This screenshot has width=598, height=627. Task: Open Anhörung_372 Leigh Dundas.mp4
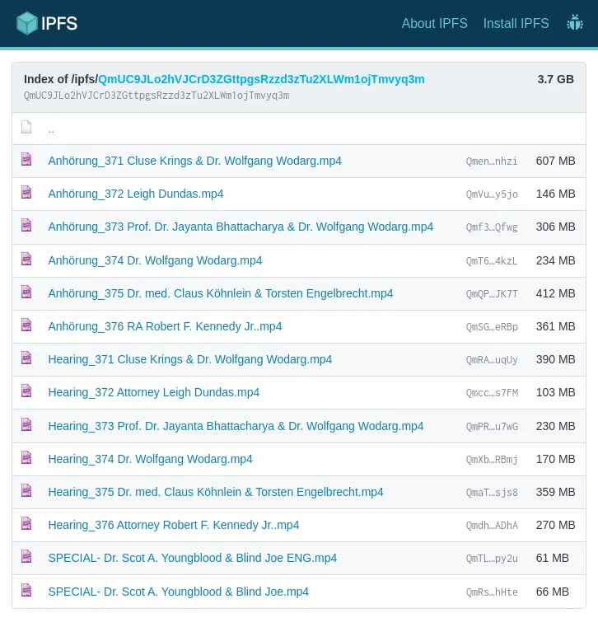136,194
